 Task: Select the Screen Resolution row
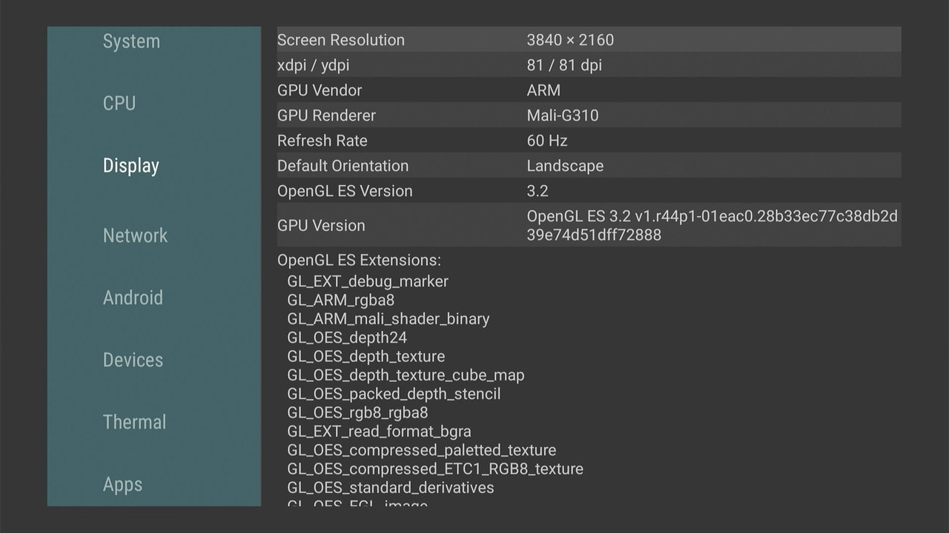coord(519,40)
